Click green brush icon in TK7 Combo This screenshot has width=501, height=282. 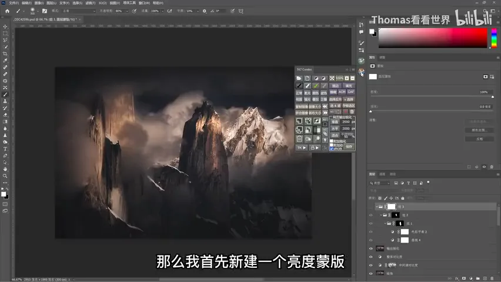[316, 86]
